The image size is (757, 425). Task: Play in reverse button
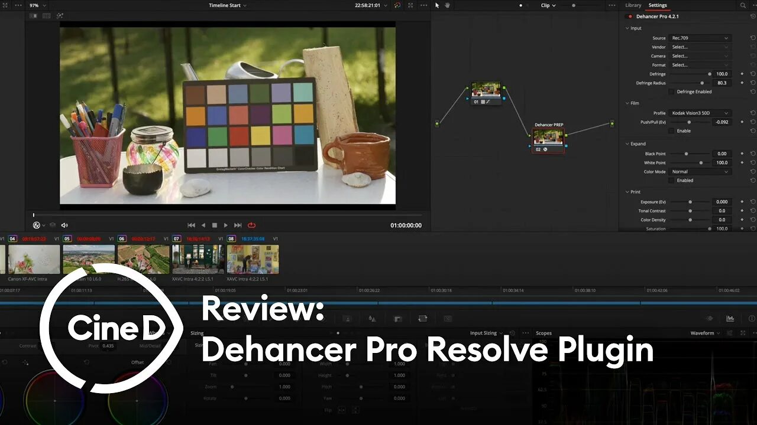coord(203,225)
